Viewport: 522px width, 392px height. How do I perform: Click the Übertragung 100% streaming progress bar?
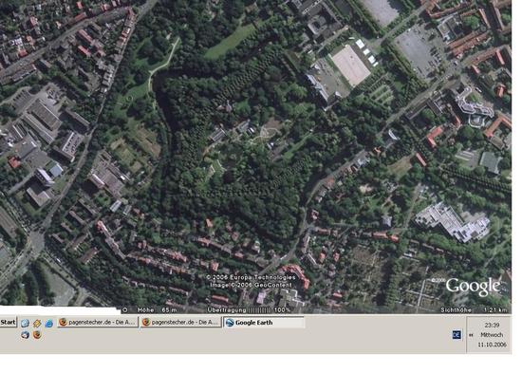click(x=250, y=309)
